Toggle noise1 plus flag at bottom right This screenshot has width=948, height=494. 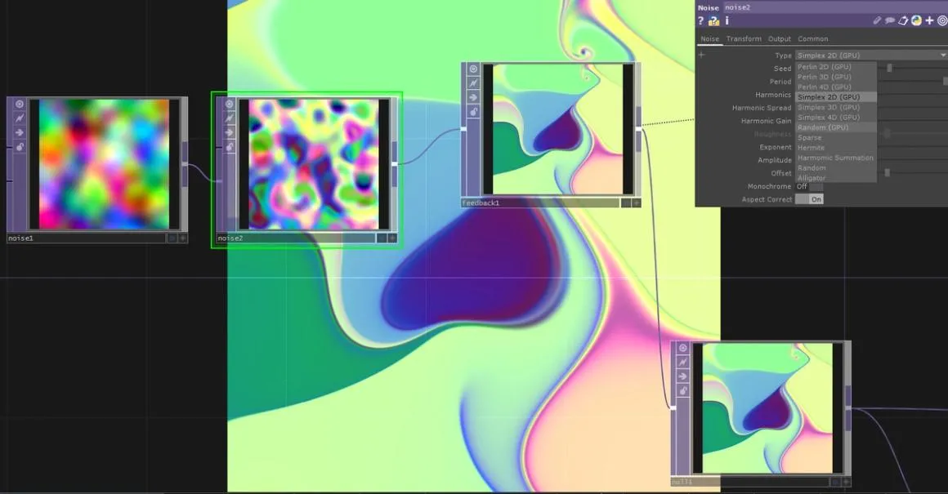coord(182,238)
